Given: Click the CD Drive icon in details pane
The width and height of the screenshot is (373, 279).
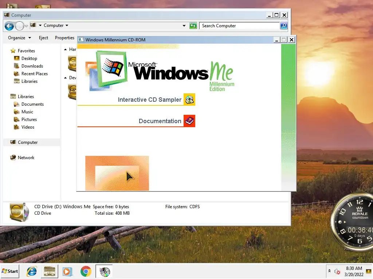Looking at the screenshot, I should (19, 212).
